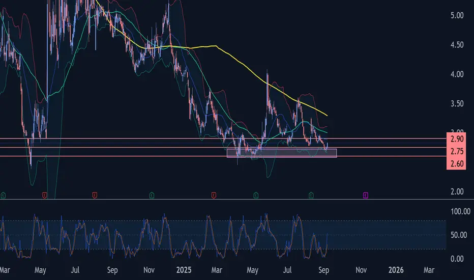Click the 0.00 oscillator axis value
The image size is (474, 280).
(457, 259)
